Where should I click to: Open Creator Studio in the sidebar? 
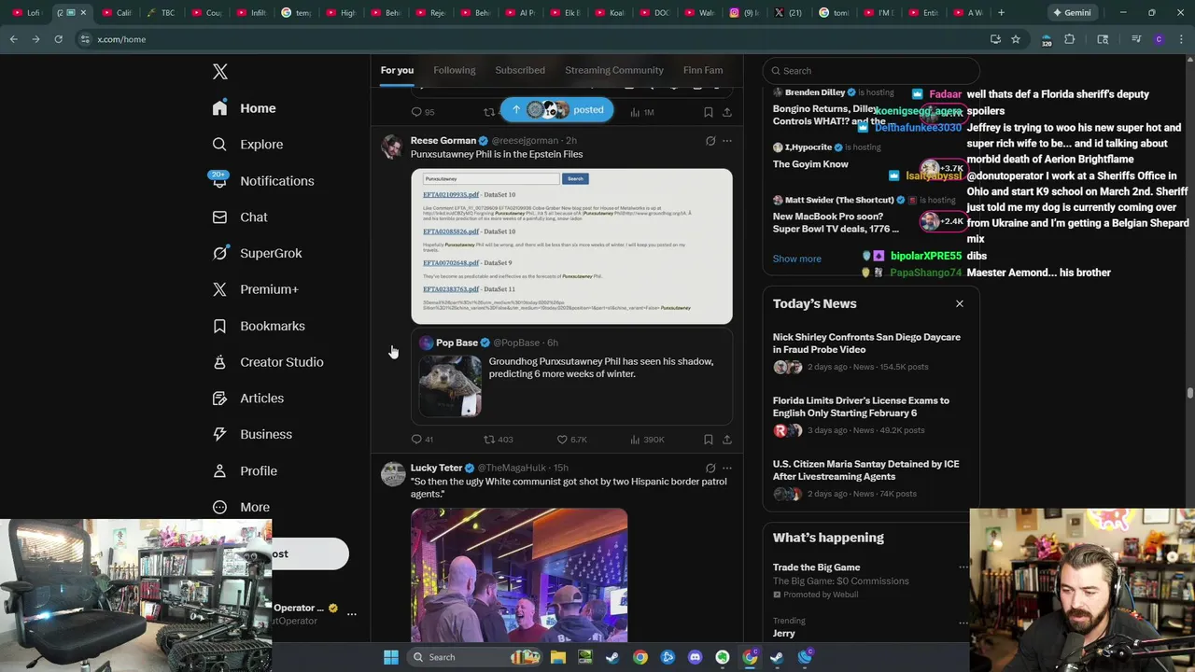click(x=268, y=362)
